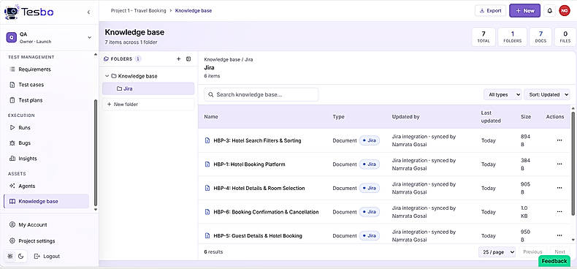Click document icon of HBP-6 row
The height and width of the screenshot is (269, 577).
pos(207,212)
